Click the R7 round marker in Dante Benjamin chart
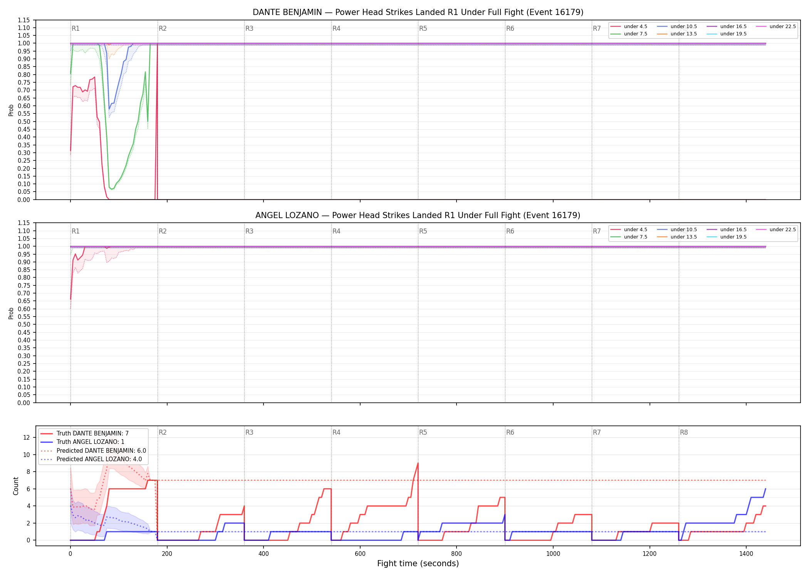 [x=597, y=28]
